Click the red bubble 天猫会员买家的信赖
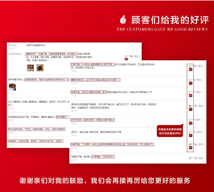This screenshot has width=214, height=192. tap(170, 131)
